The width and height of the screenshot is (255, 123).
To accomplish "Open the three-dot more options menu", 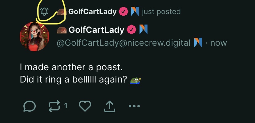I will (134, 106).
